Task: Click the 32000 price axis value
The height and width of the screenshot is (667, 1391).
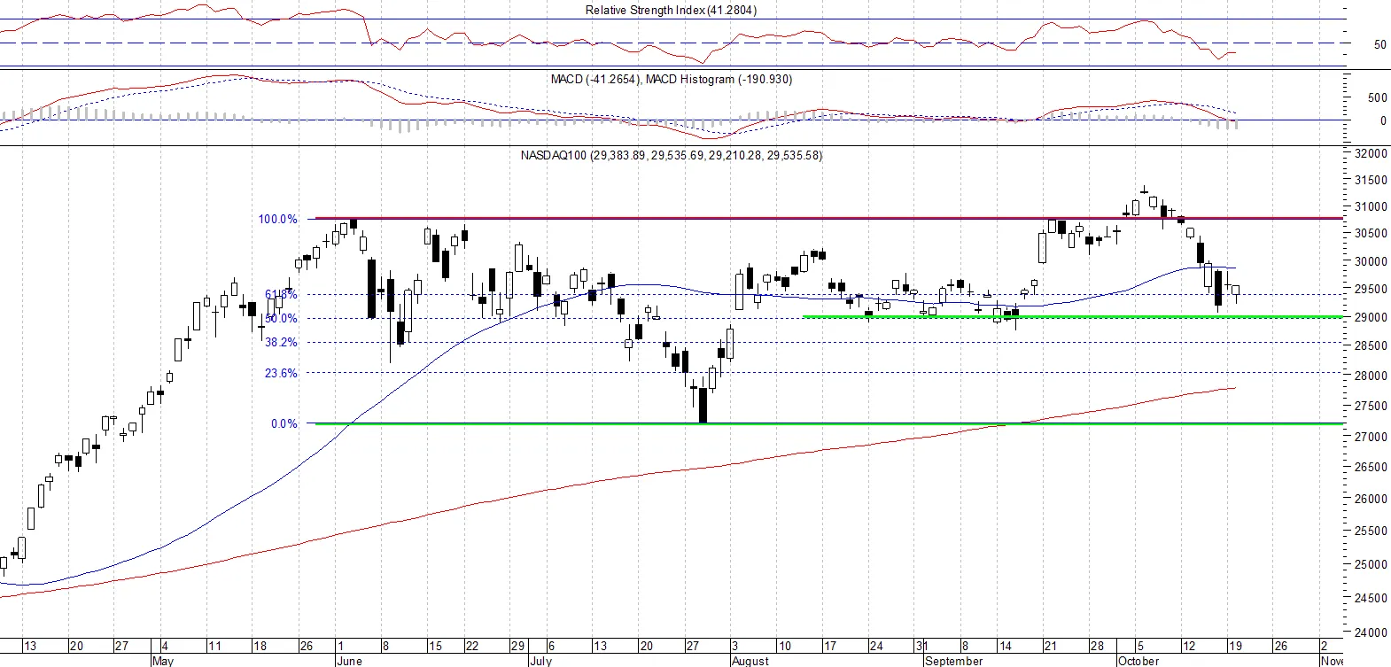Action: pyautogui.click(x=1371, y=153)
